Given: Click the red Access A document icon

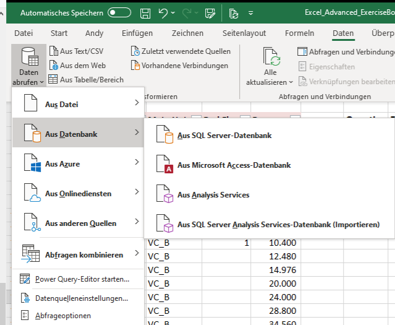Looking at the screenshot, I should tap(165, 164).
